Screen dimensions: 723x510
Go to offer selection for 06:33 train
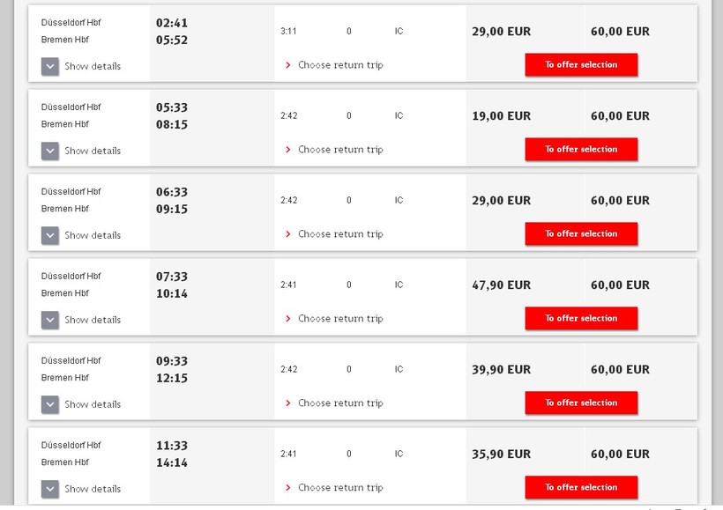click(x=581, y=234)
